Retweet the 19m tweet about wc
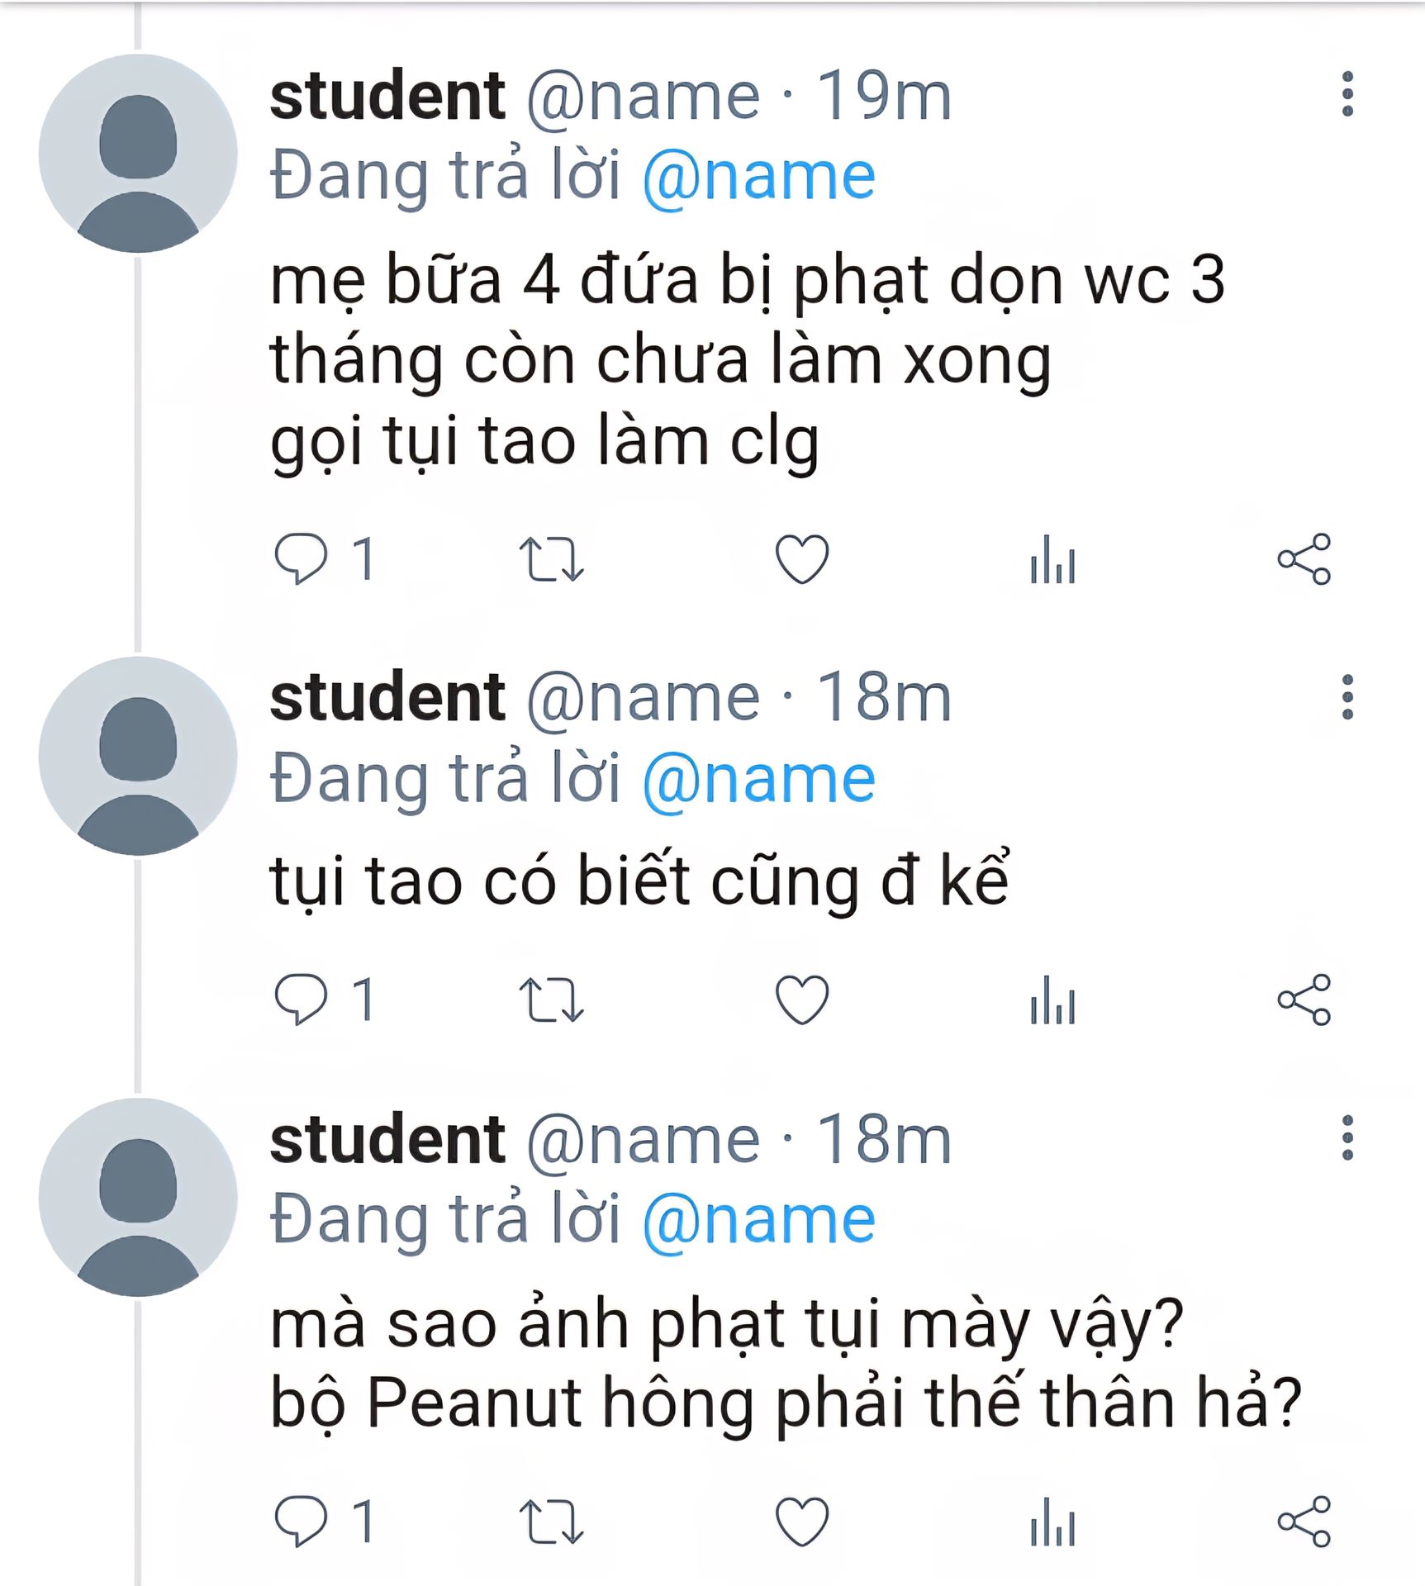This screenshot has width=1425, height=1586. tap(551, 559)
